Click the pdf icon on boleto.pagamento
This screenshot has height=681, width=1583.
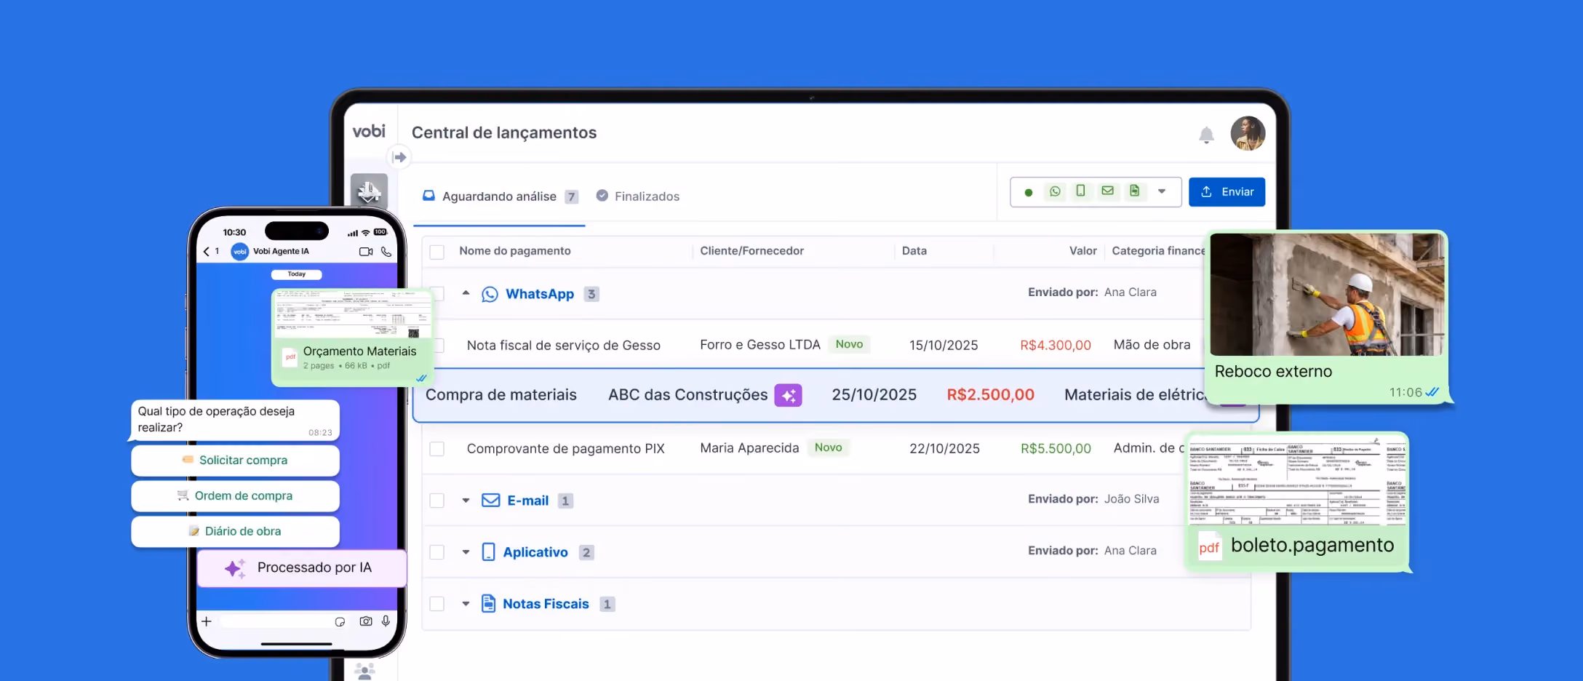(1209, 548)
